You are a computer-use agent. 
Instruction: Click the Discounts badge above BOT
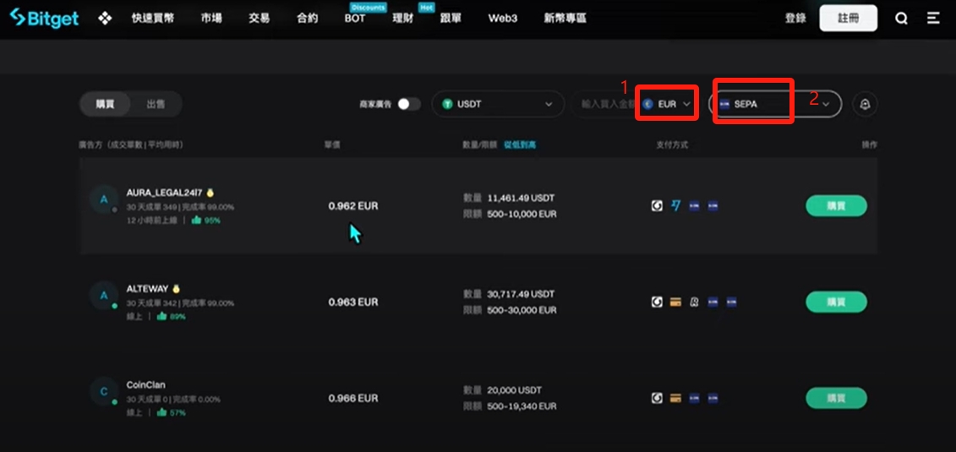point(369,7)
